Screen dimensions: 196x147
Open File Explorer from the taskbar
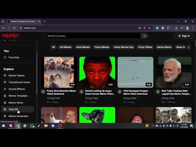[46, 126]
